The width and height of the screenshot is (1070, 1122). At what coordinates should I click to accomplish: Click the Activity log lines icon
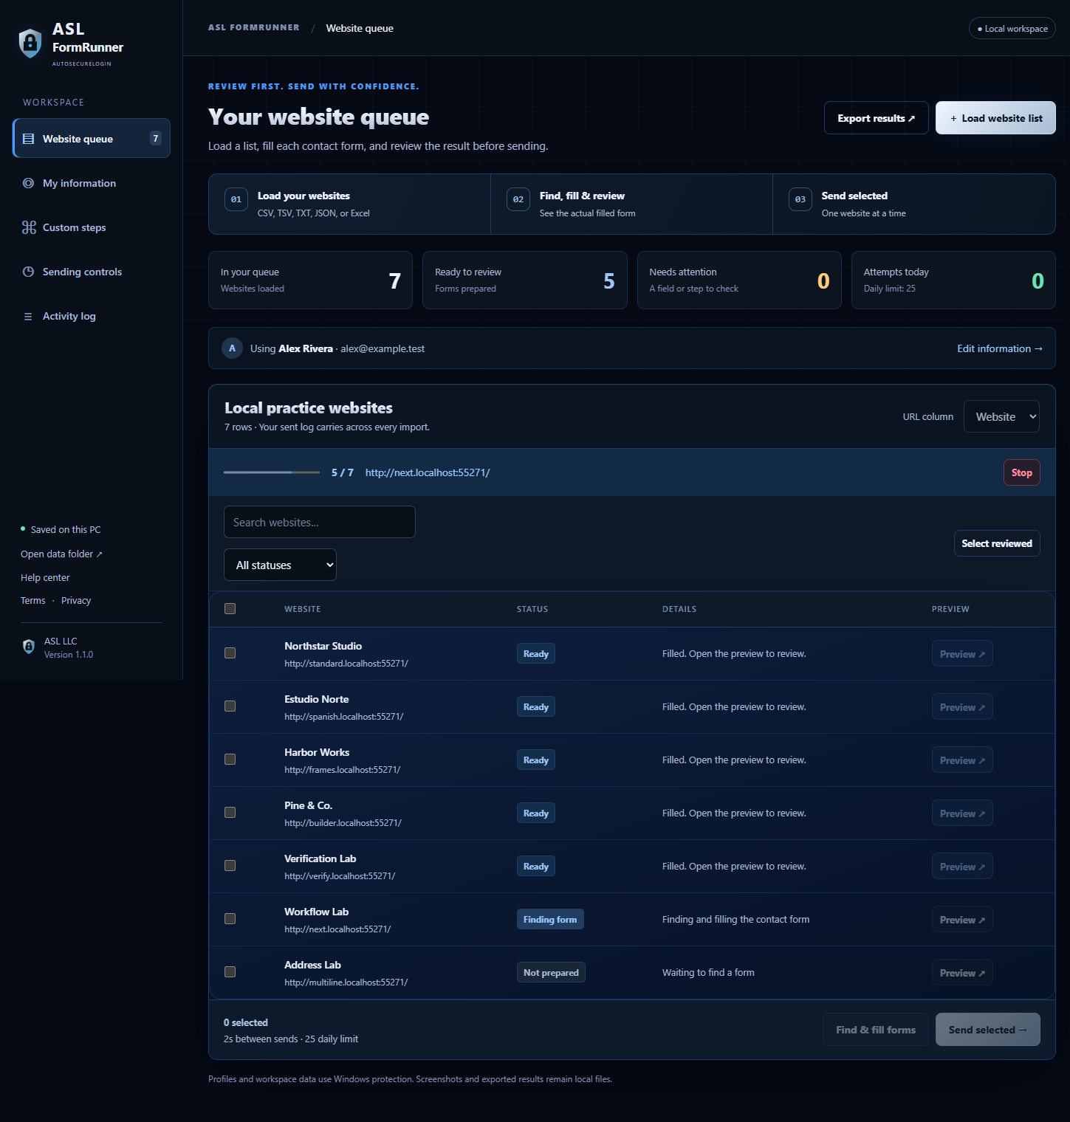click(x=28, y=316)
